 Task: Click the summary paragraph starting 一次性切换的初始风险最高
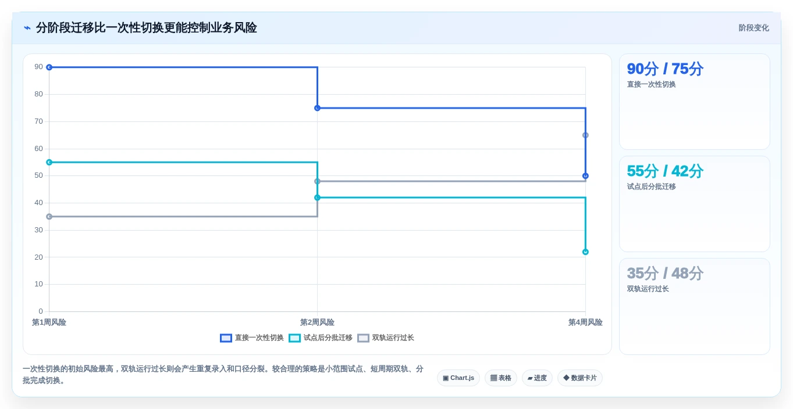tap(223, 375)
